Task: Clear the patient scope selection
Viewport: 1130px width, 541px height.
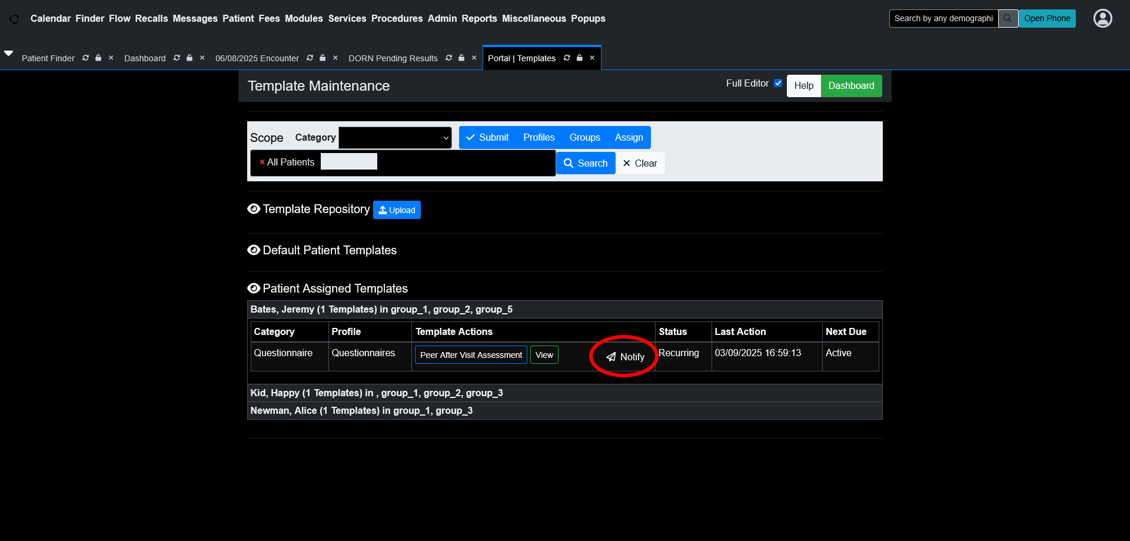Action: [640, 163]
